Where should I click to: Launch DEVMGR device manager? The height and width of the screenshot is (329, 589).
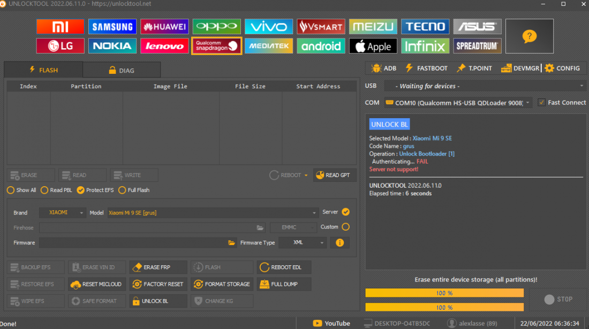point(520,68)
